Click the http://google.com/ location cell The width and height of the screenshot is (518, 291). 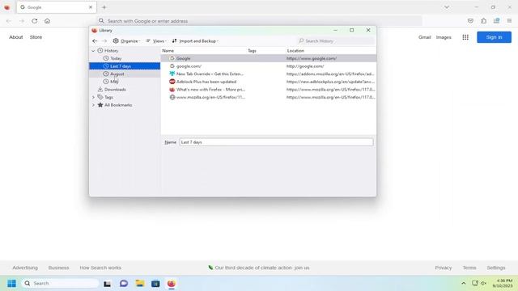(305, 66)
